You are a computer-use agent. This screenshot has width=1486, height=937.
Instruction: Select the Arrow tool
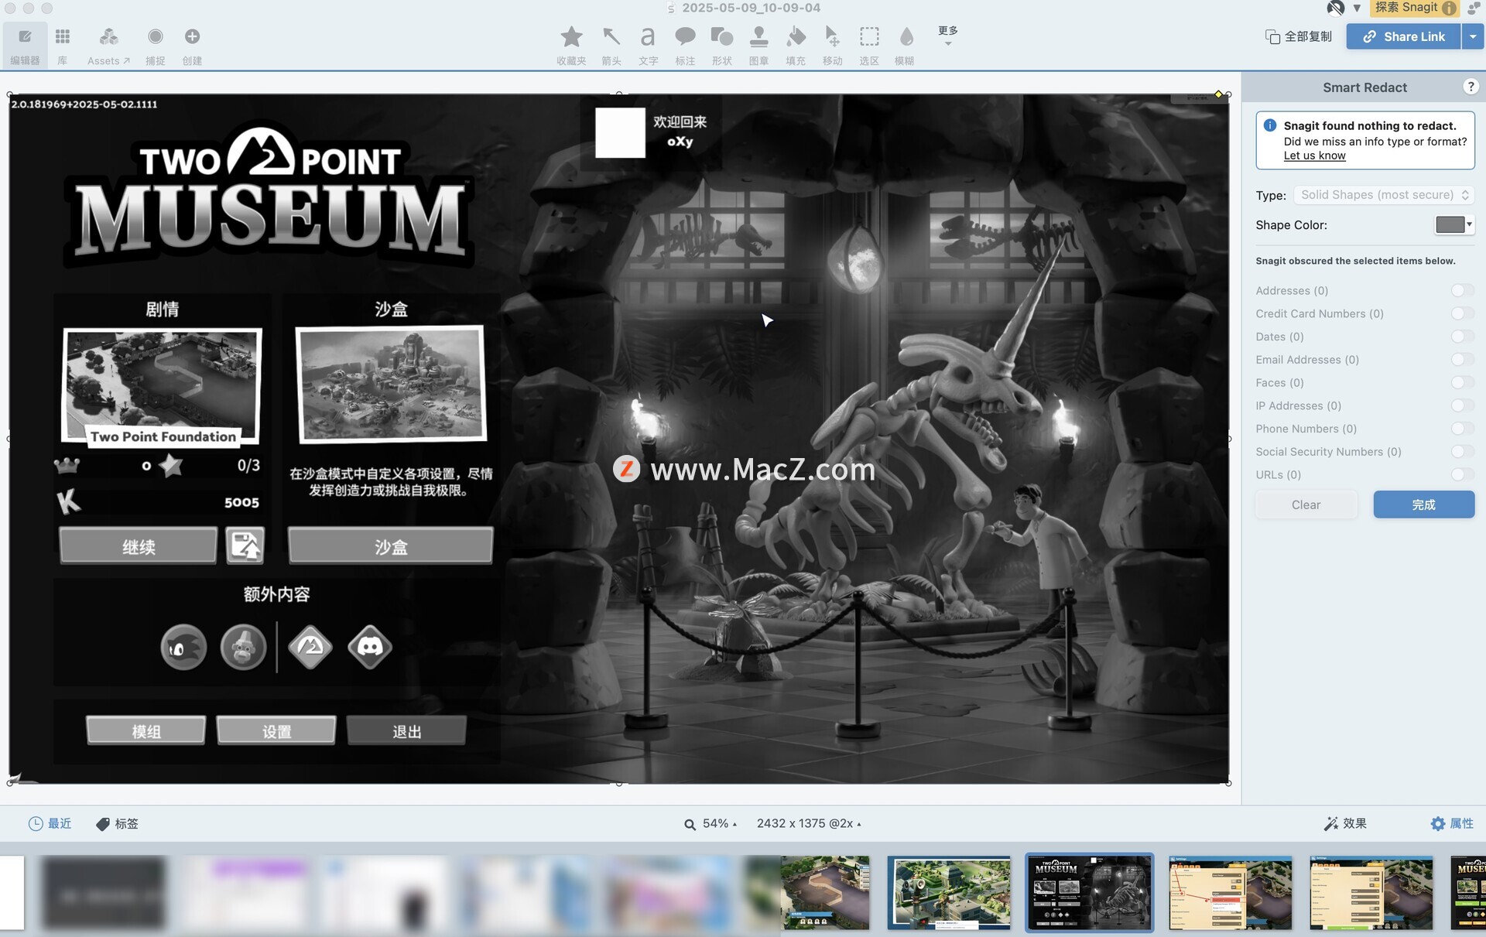611,45
